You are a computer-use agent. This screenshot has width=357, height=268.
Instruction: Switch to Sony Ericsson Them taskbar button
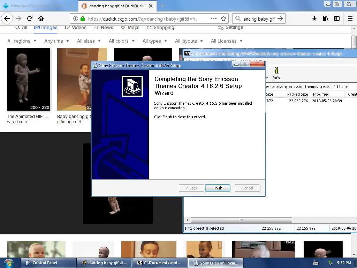[x=216, y=263]
